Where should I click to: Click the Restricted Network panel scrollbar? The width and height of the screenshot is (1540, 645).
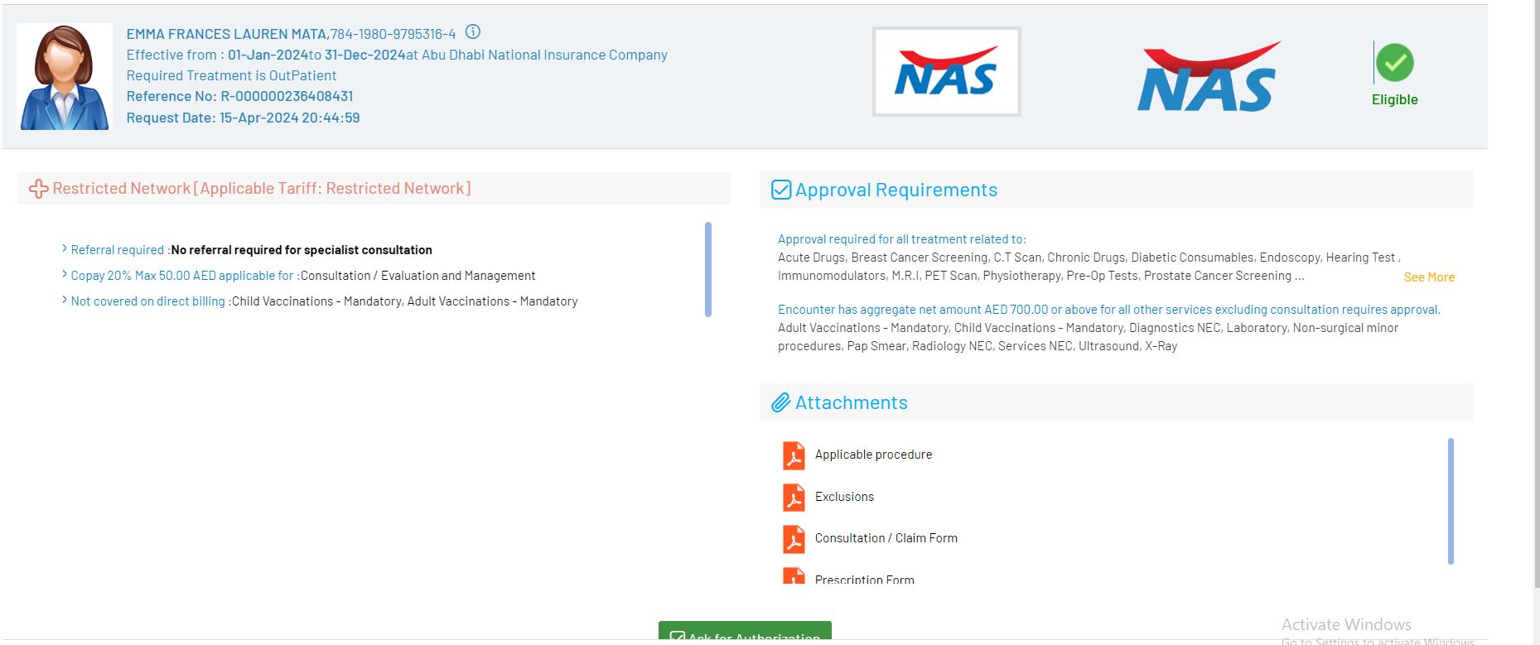(x=708, y=269)
